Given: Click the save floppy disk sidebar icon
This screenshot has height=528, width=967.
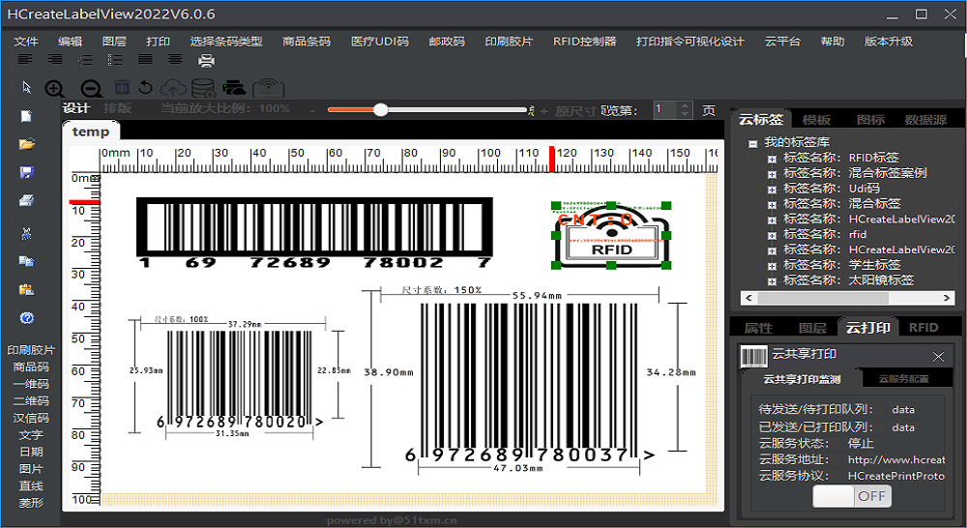Looking at the screenshot, I should pyautogui.click(x=27, y=173).
